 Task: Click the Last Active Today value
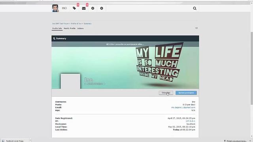pyautogui.click(x=184, y=130)
